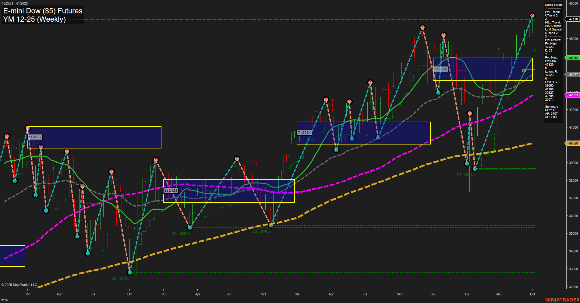Toggle the Y:2022 yearly range label
The width and height of the screenshot is (580, 303).
click(x=34, y=137)
